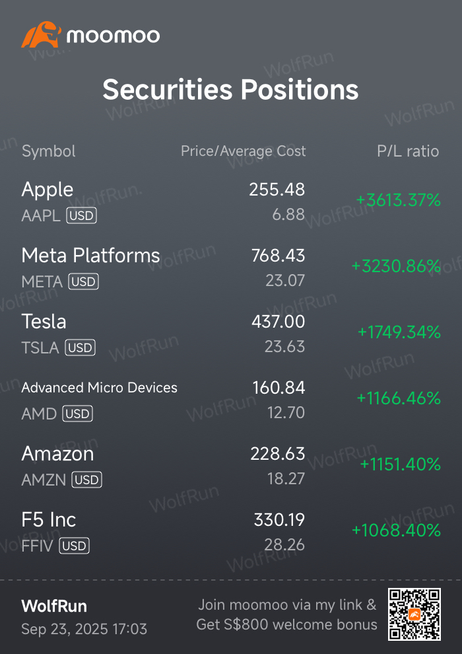Select the Symbol column header
This screenshot has width=462, height=654.
pyautogui.click(x=48, y=151)
